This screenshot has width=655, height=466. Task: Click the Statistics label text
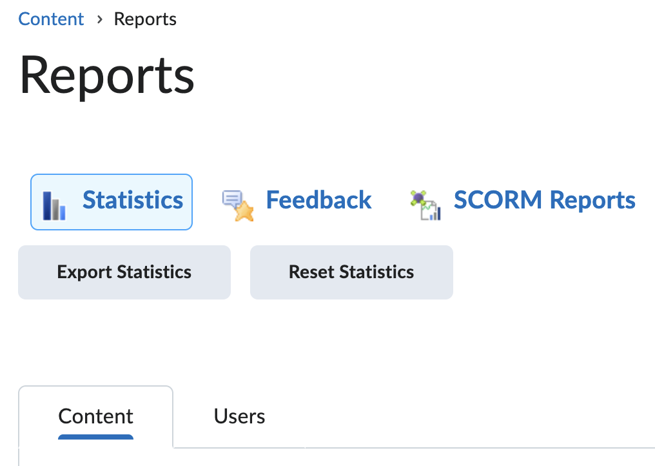(x=132, y=201)
